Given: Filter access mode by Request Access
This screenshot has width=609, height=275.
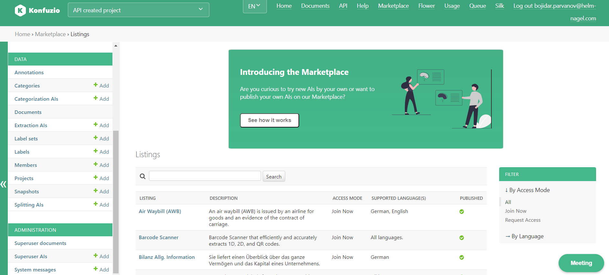Looking at the screenshot, I should pos(523,220).
